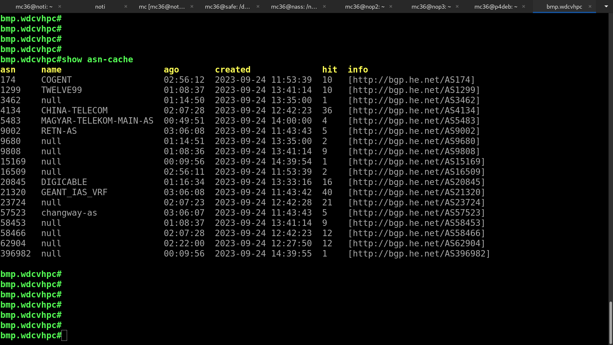
Task: Open the http://bgp.he.net/AS20845 link
Action: coord(416,182)
